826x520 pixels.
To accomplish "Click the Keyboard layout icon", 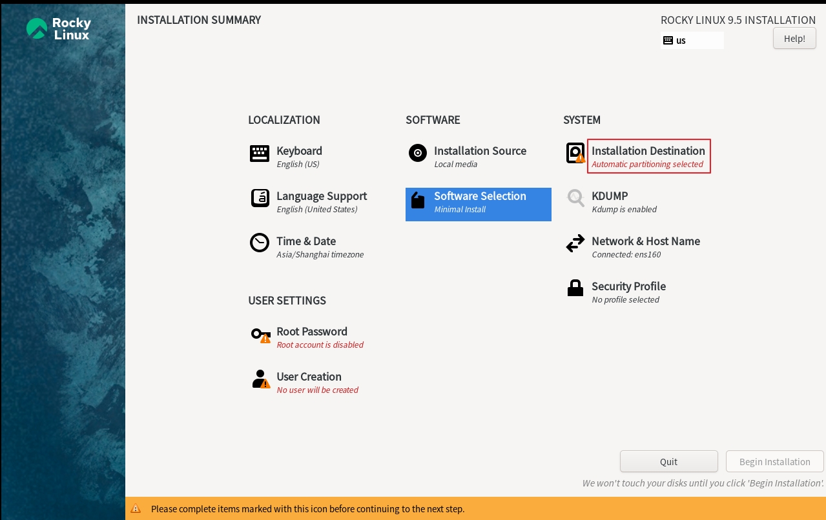I will click(260, 154).
